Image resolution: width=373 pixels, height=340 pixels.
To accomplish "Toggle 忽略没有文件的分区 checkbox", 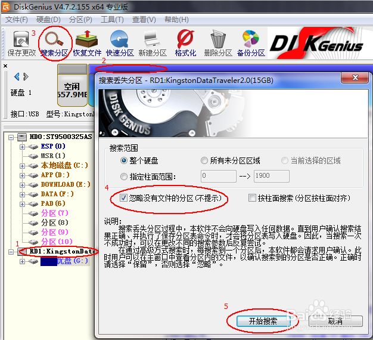I will [123, 197].
